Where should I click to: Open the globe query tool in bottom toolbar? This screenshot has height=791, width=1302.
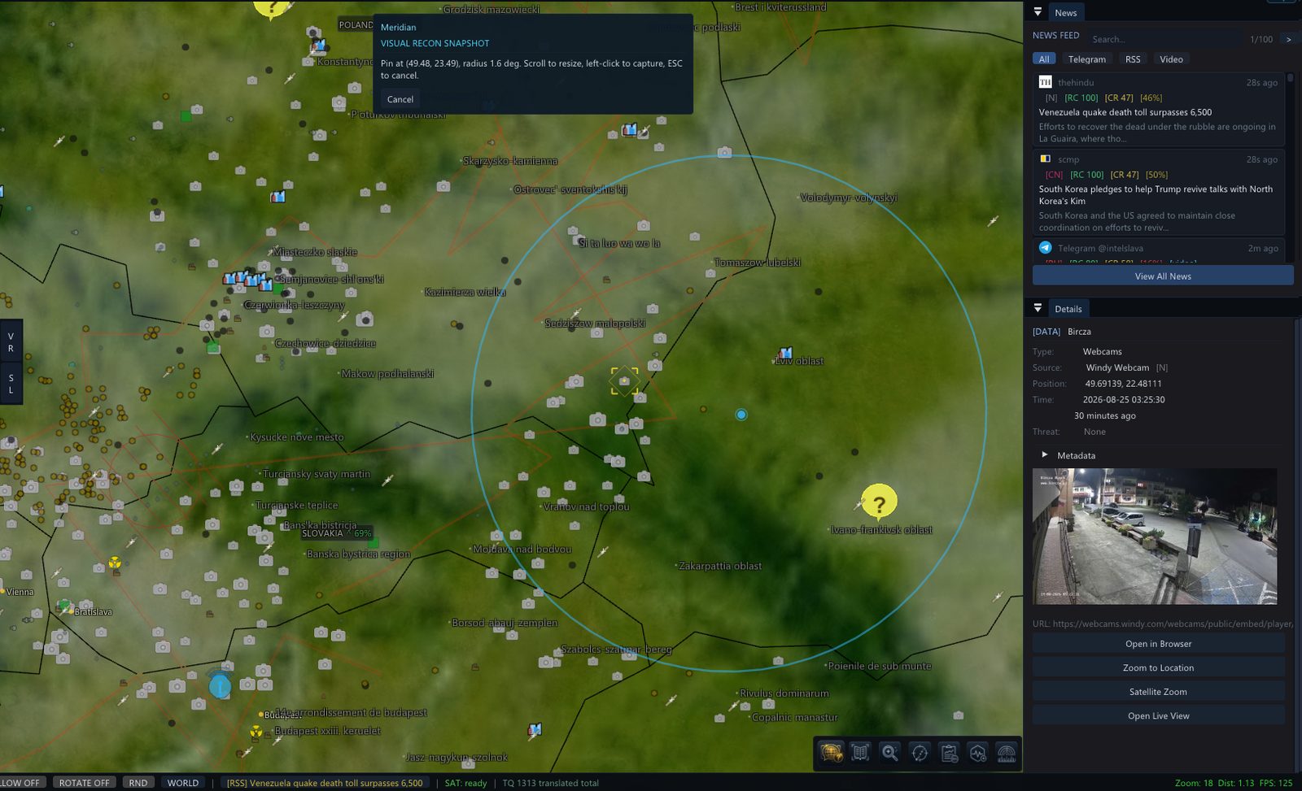(831, 753)
